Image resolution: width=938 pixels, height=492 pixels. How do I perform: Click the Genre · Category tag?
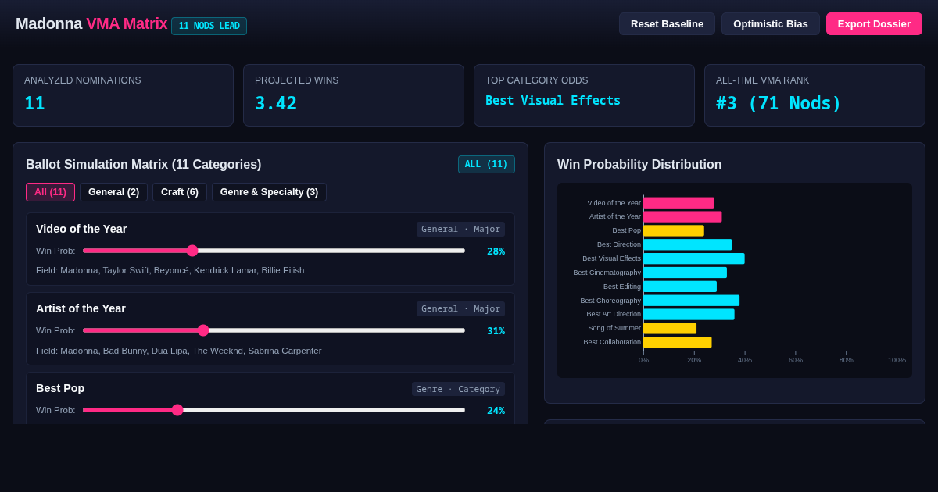(458, 389)
